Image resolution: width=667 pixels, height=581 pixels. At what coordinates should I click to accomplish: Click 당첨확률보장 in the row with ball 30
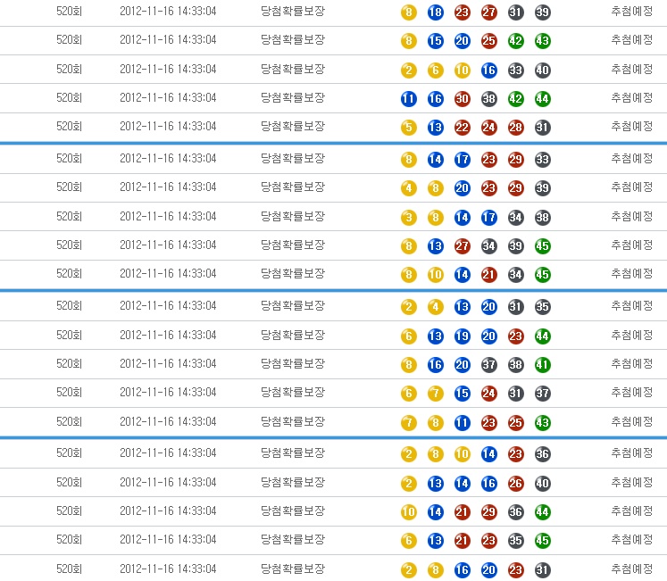293,98
